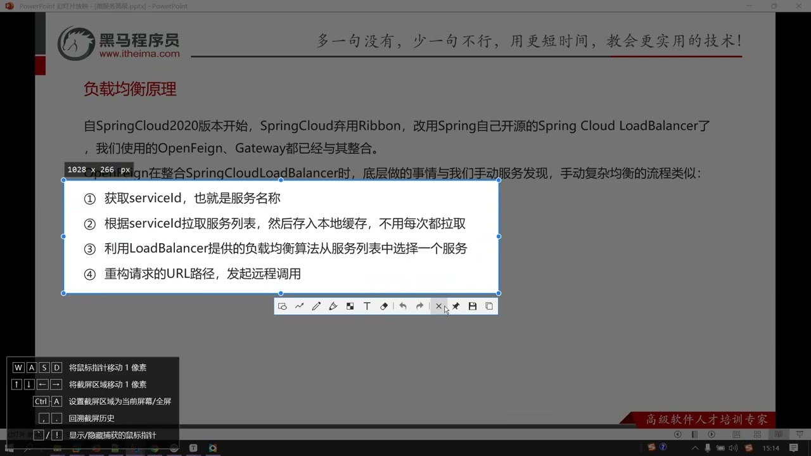The height and width of the screenshot is (456, 811).
Task: Pin the snip to screen
Action: 456,307
